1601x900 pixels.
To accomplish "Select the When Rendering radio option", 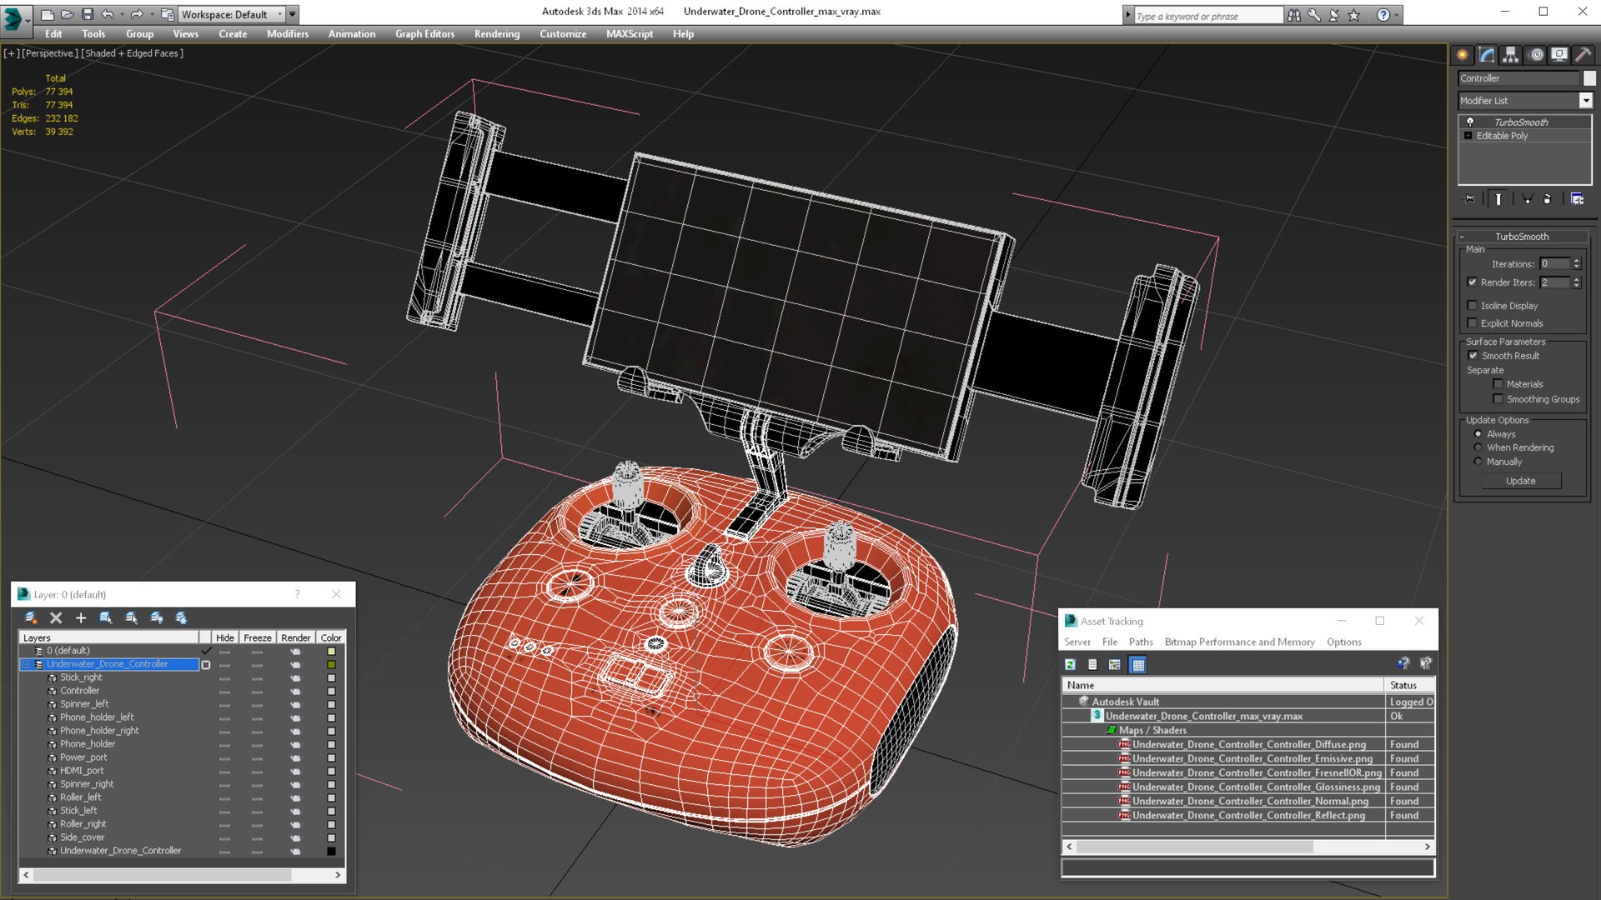I will coord(1478,447).
